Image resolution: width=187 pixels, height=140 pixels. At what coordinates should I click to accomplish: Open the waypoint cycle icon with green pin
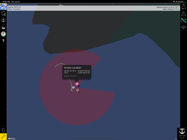3,13
